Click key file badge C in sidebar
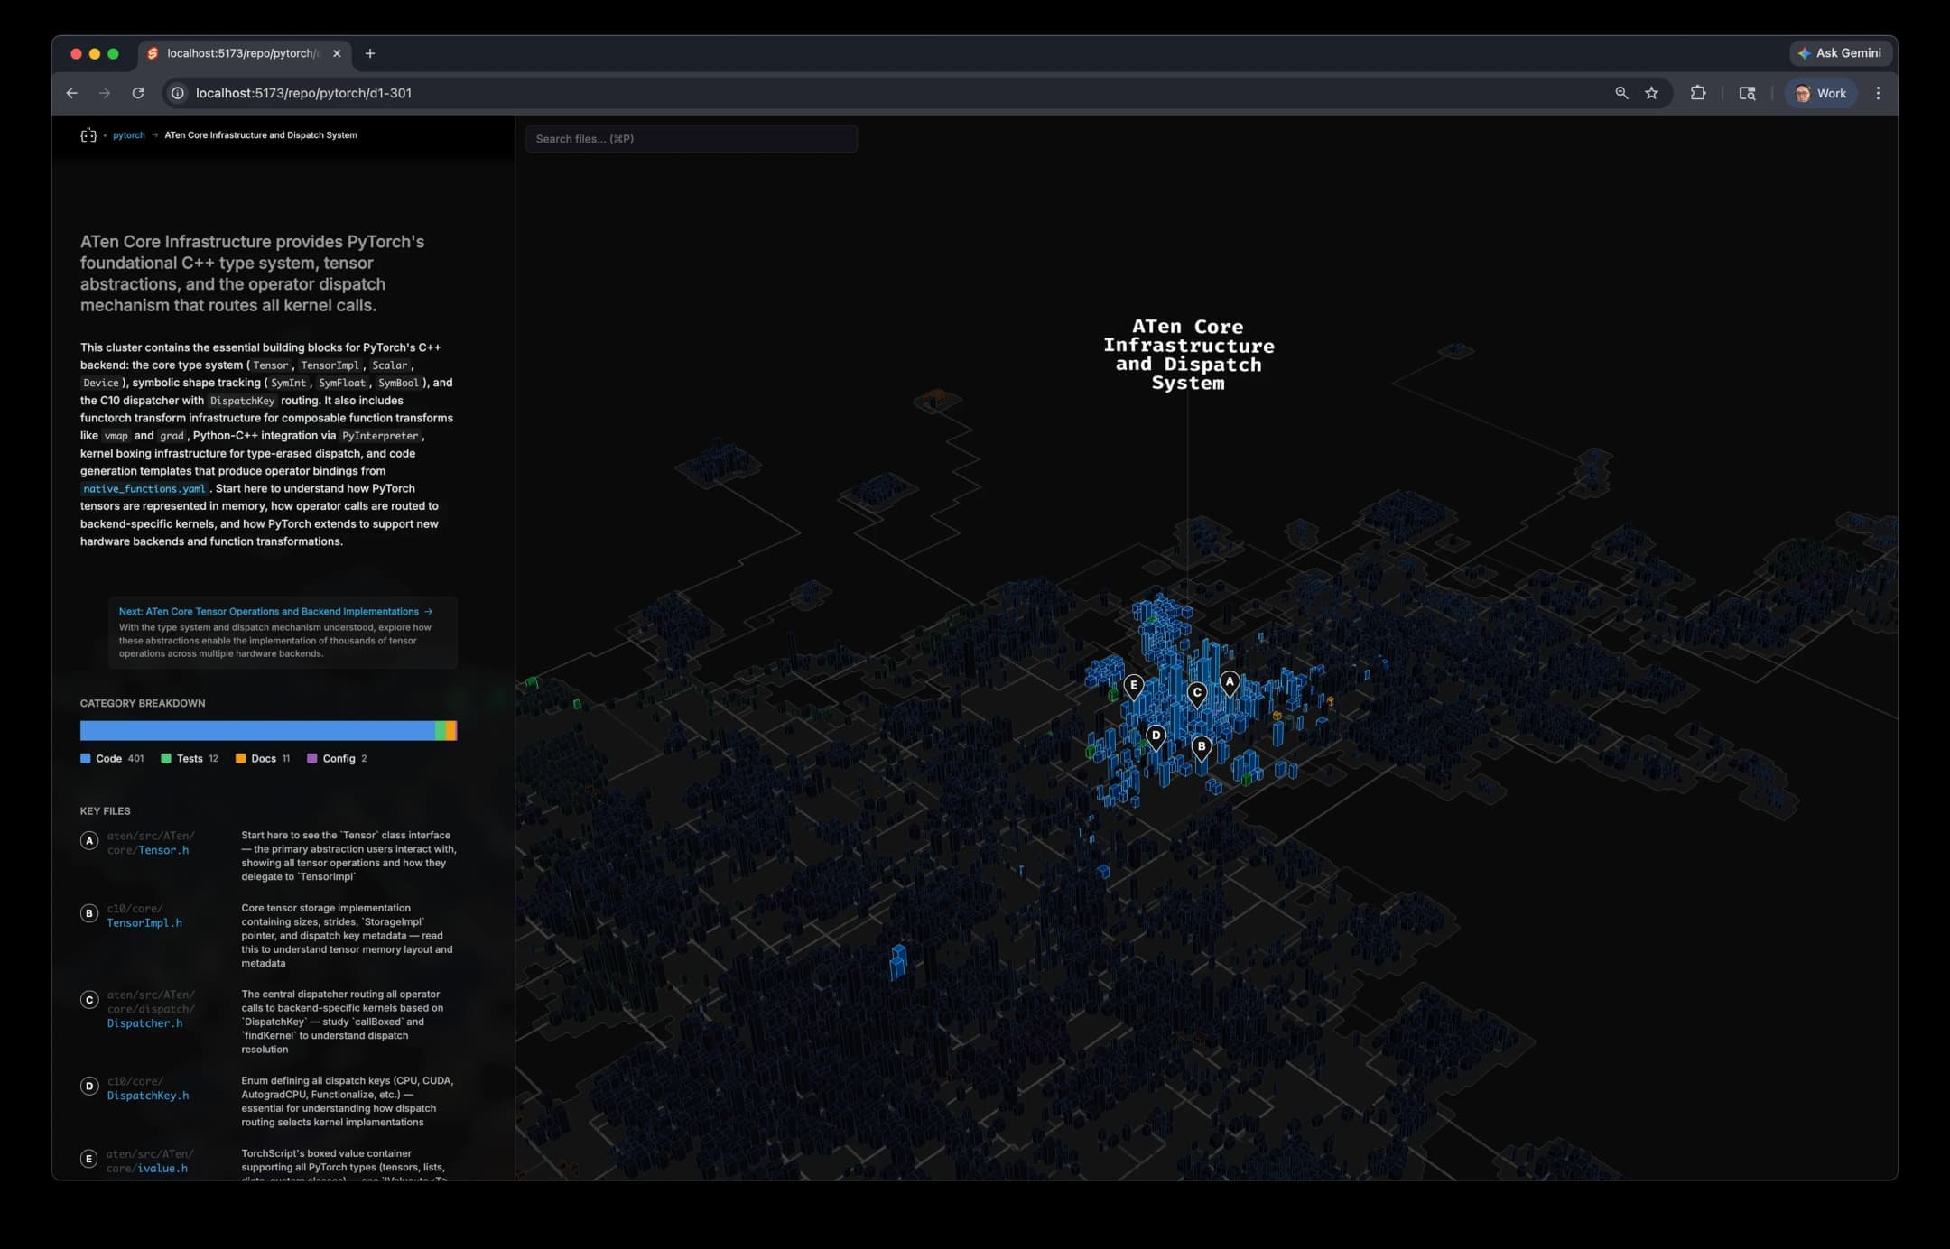The width and height of the screenshot is (1950, 1249). [x=89, y=1000]
